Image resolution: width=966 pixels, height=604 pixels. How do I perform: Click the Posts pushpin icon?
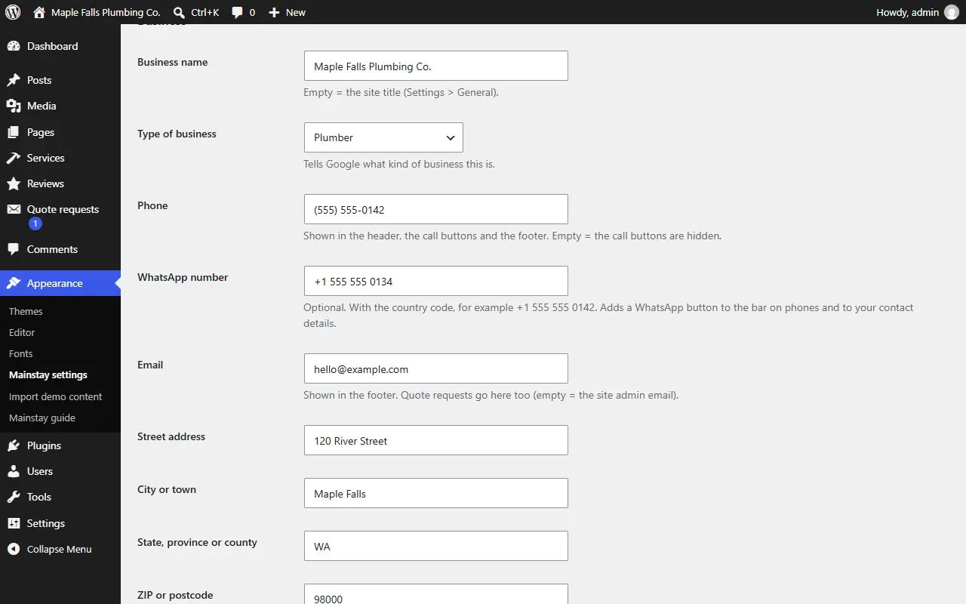[14, 80]
